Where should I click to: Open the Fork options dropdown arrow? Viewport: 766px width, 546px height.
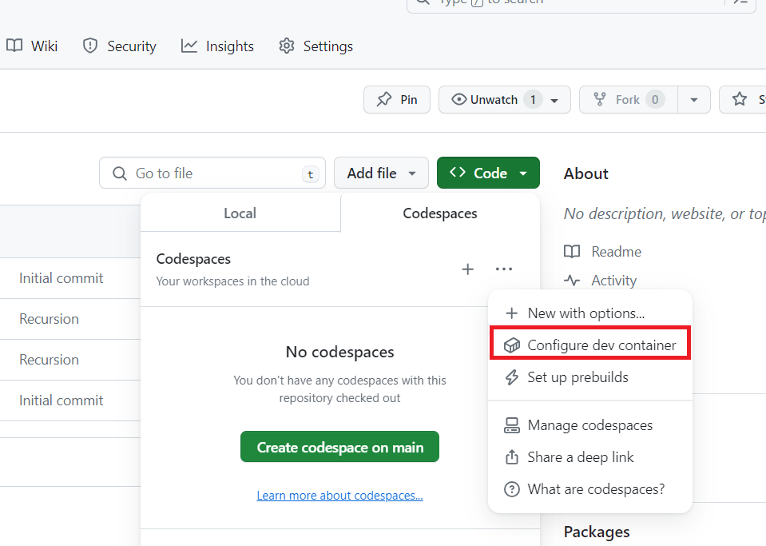[693, 100]
